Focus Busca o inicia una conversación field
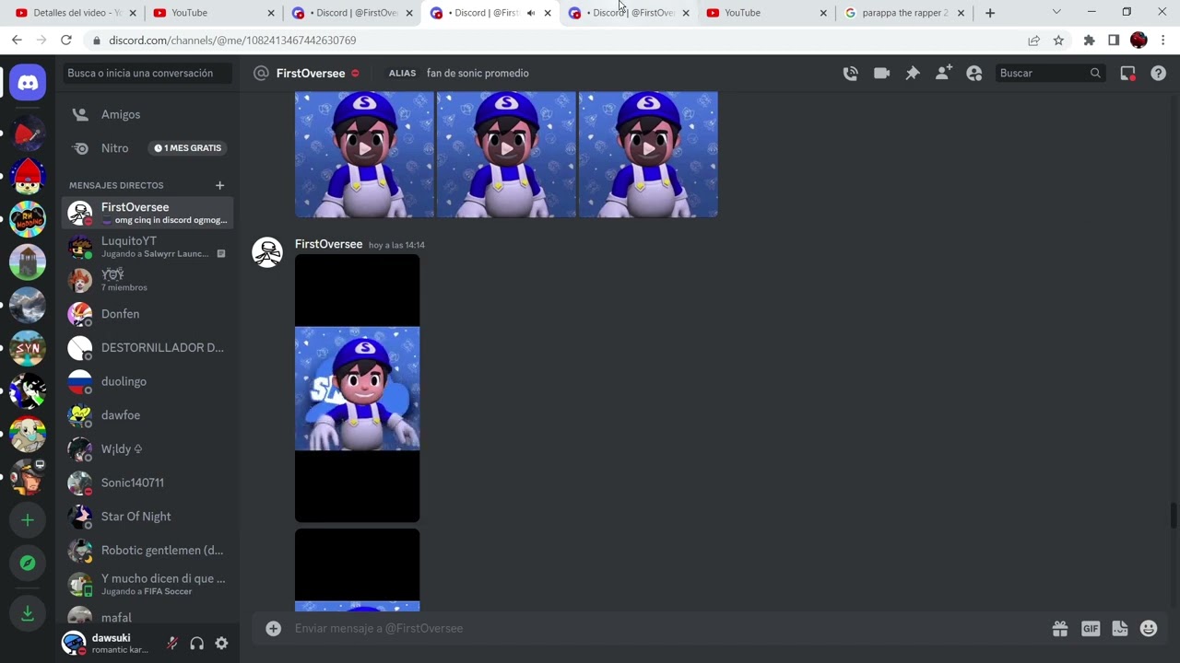The width and height of the screenshot is (1180, 663). (147, 73)
